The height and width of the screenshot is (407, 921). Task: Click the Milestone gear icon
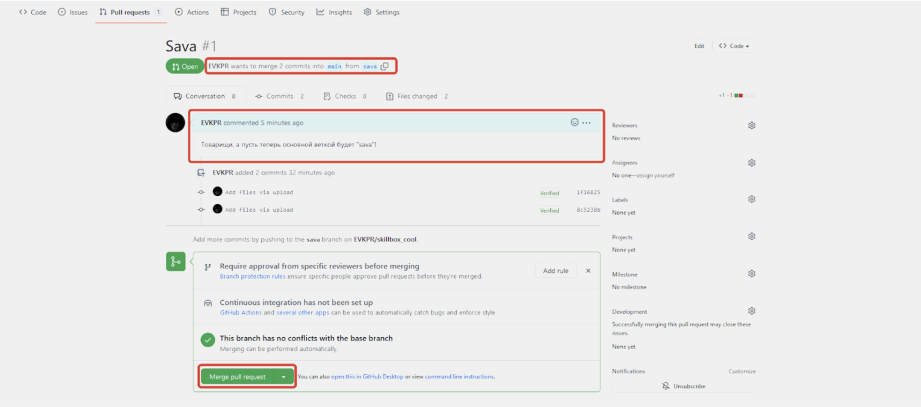(752, 274)
